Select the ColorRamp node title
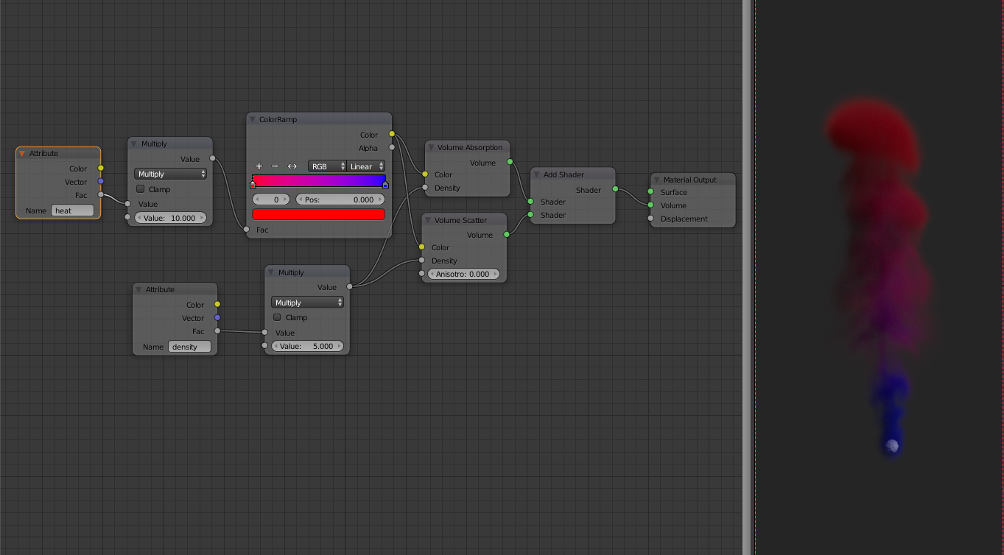1004x555 pixels. click(278, 119)
